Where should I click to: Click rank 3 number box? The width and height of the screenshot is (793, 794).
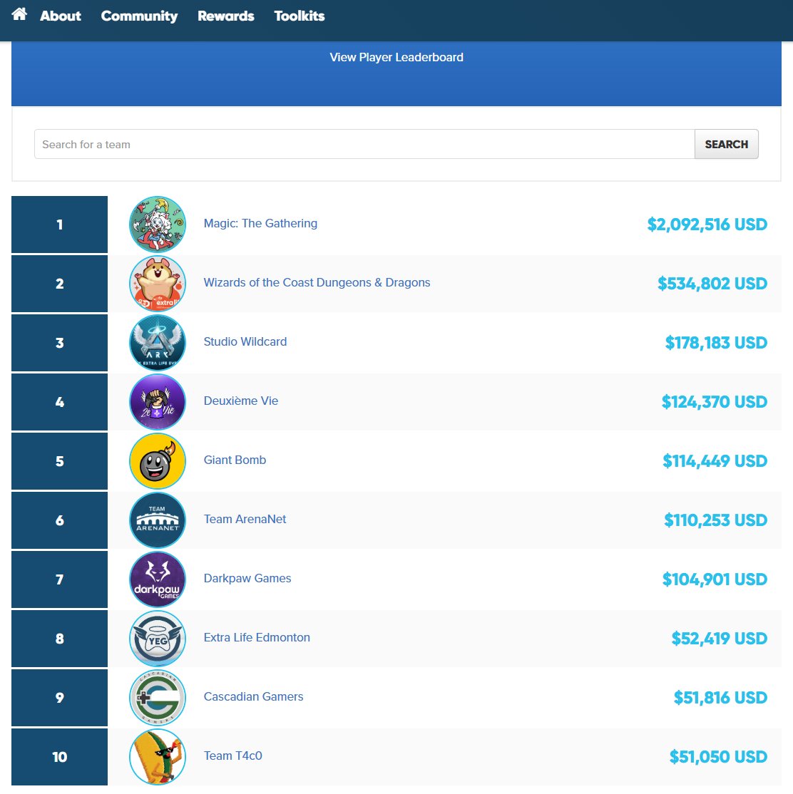(x=59, y=343)
